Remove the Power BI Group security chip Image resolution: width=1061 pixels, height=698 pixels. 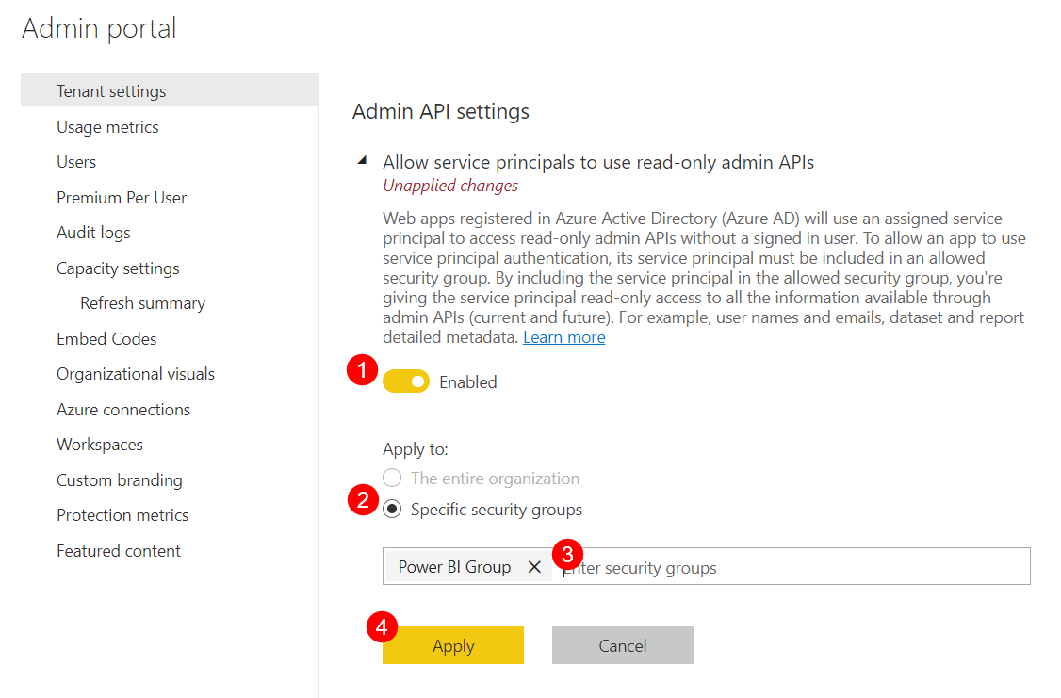click(x=534, y=566)
